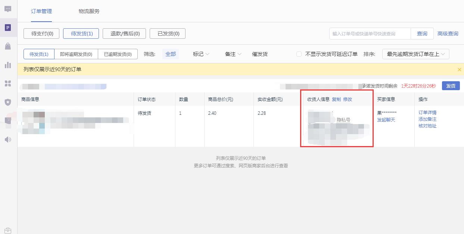This screenshot has height=234, width=464.
Task: Click the blue 发货 button
Action: click(x=451, y=86)
